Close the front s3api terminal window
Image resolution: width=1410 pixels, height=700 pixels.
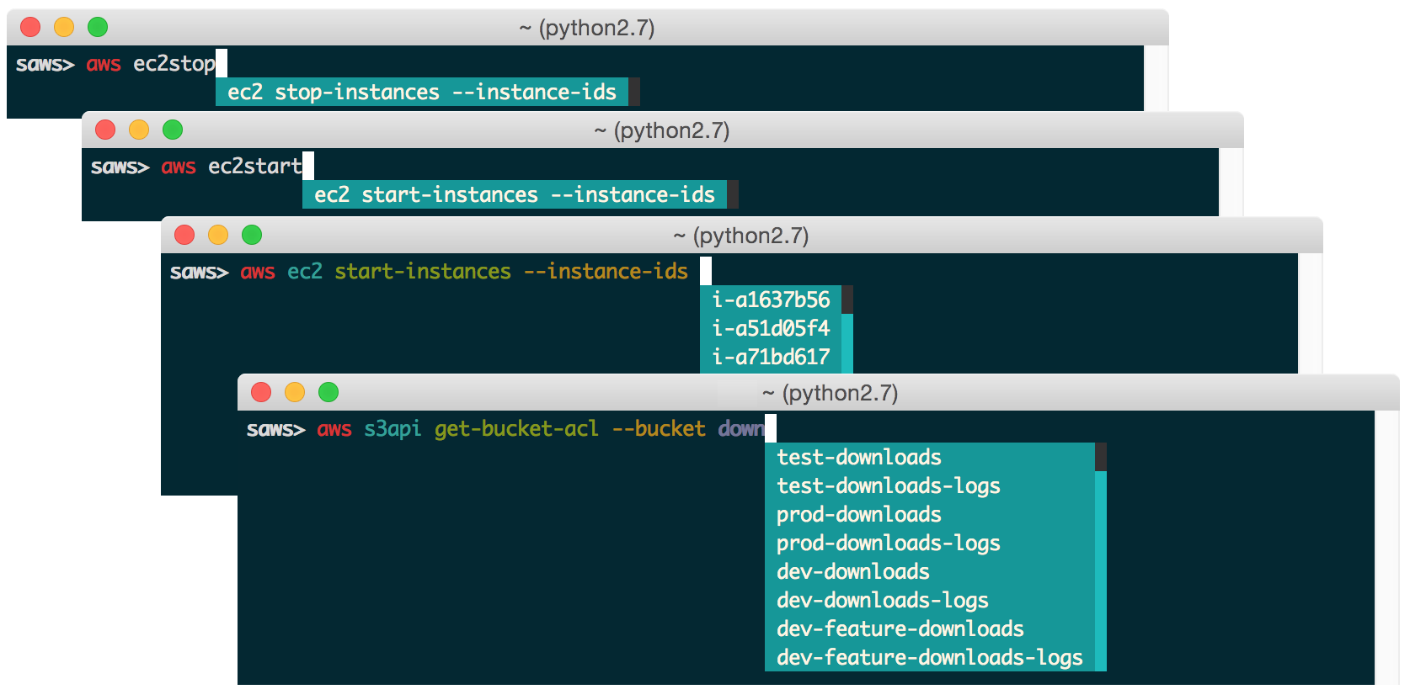[261, 392]
